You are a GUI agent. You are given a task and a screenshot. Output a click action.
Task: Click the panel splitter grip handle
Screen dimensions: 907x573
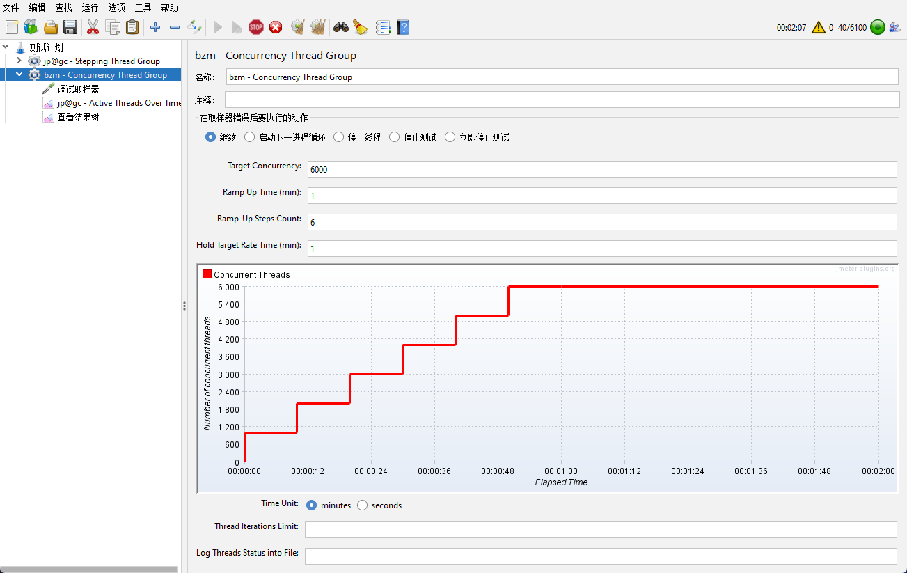184,306
